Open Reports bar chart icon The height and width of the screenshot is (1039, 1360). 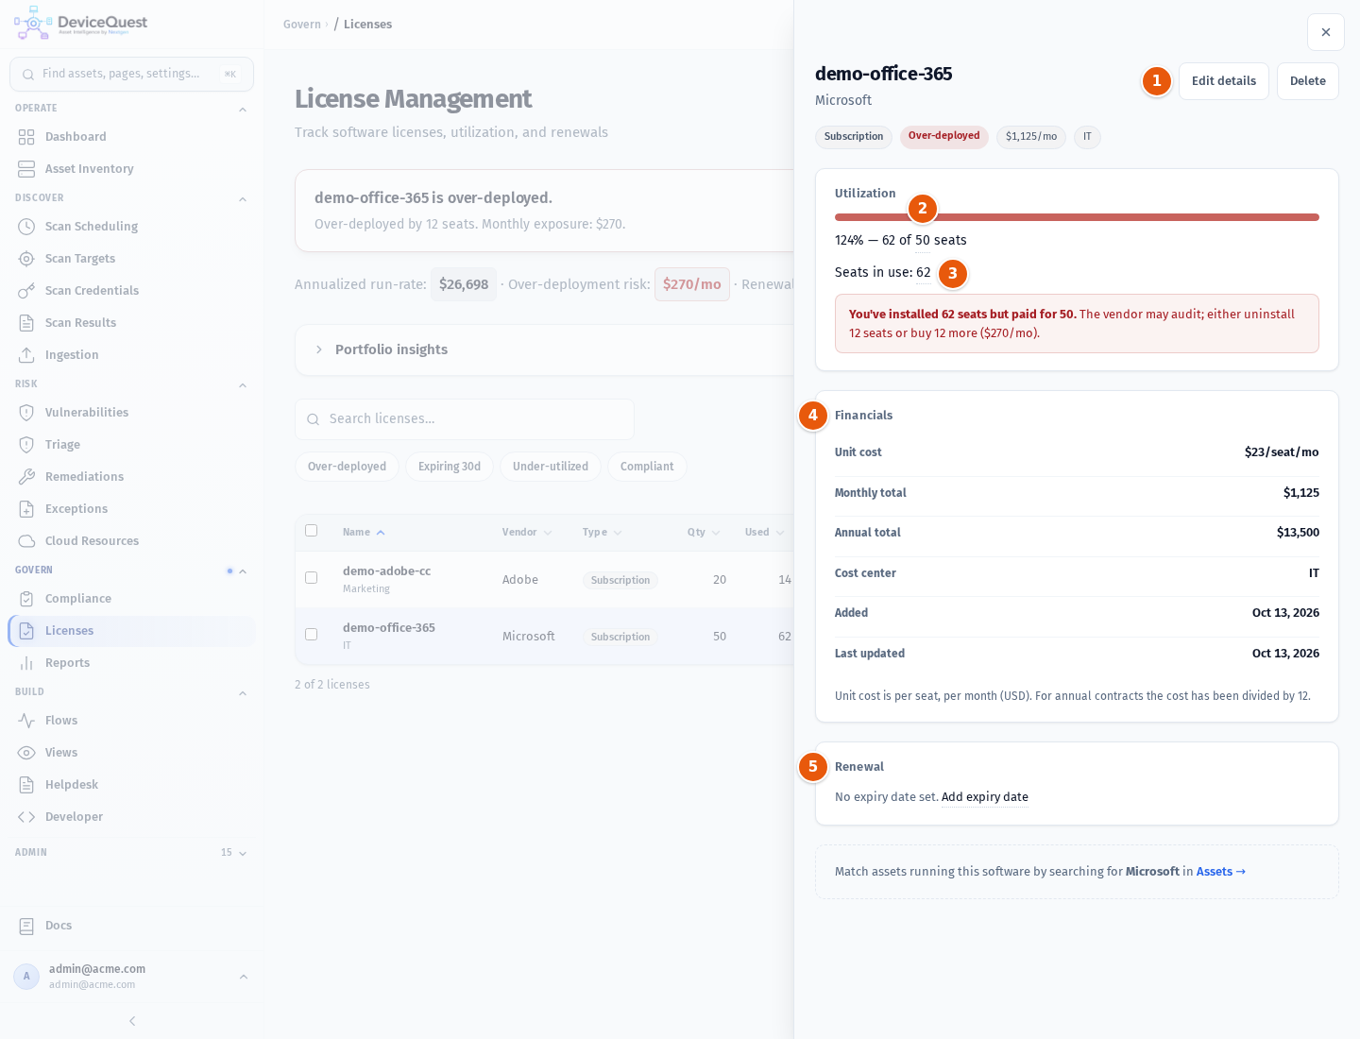(26, 663)
